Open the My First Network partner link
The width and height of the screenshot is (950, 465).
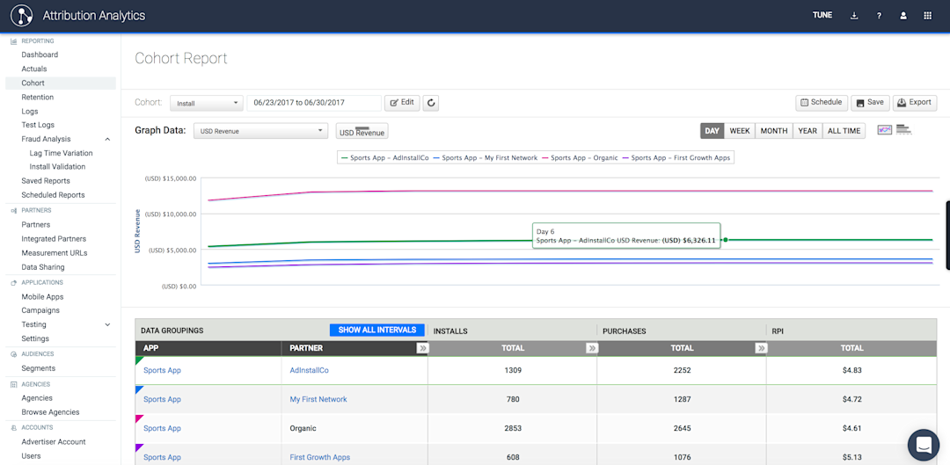coord(318,399)
